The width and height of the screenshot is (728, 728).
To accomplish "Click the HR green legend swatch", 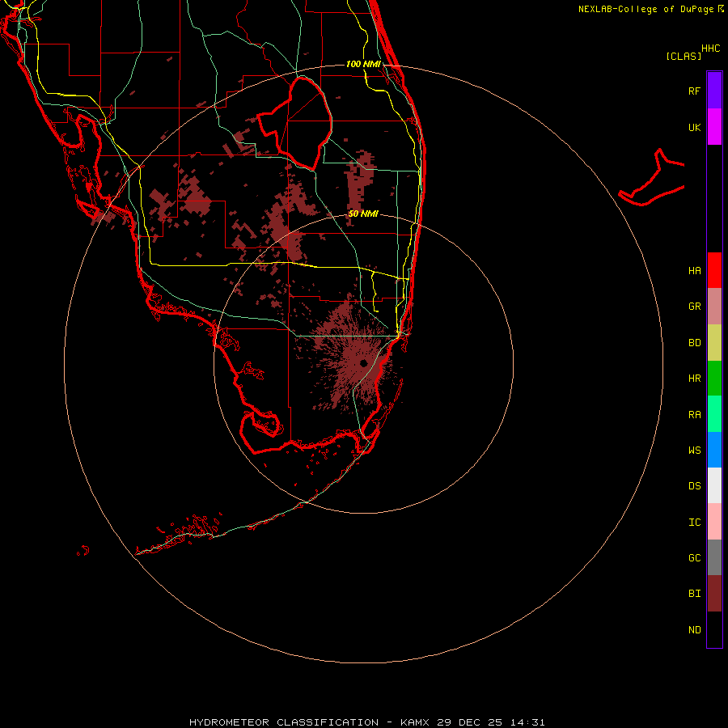I will [714, 379].
